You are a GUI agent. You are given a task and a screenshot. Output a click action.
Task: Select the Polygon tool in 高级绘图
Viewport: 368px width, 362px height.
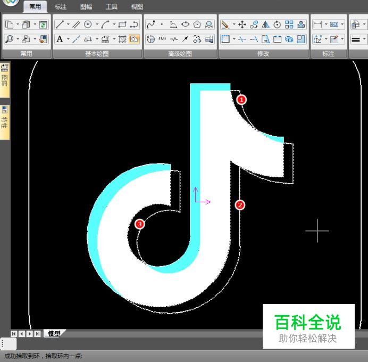pyautogui.click(x=197, y=24)
